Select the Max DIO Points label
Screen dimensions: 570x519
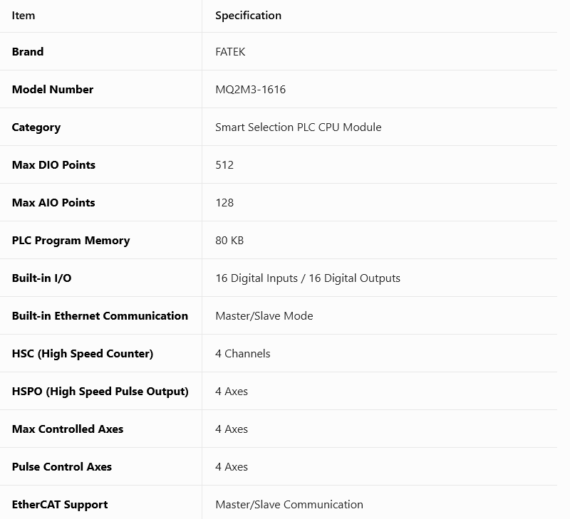point(53,165)
